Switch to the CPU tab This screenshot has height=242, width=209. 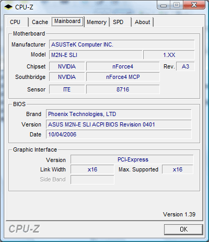click(x=17, y=22)
